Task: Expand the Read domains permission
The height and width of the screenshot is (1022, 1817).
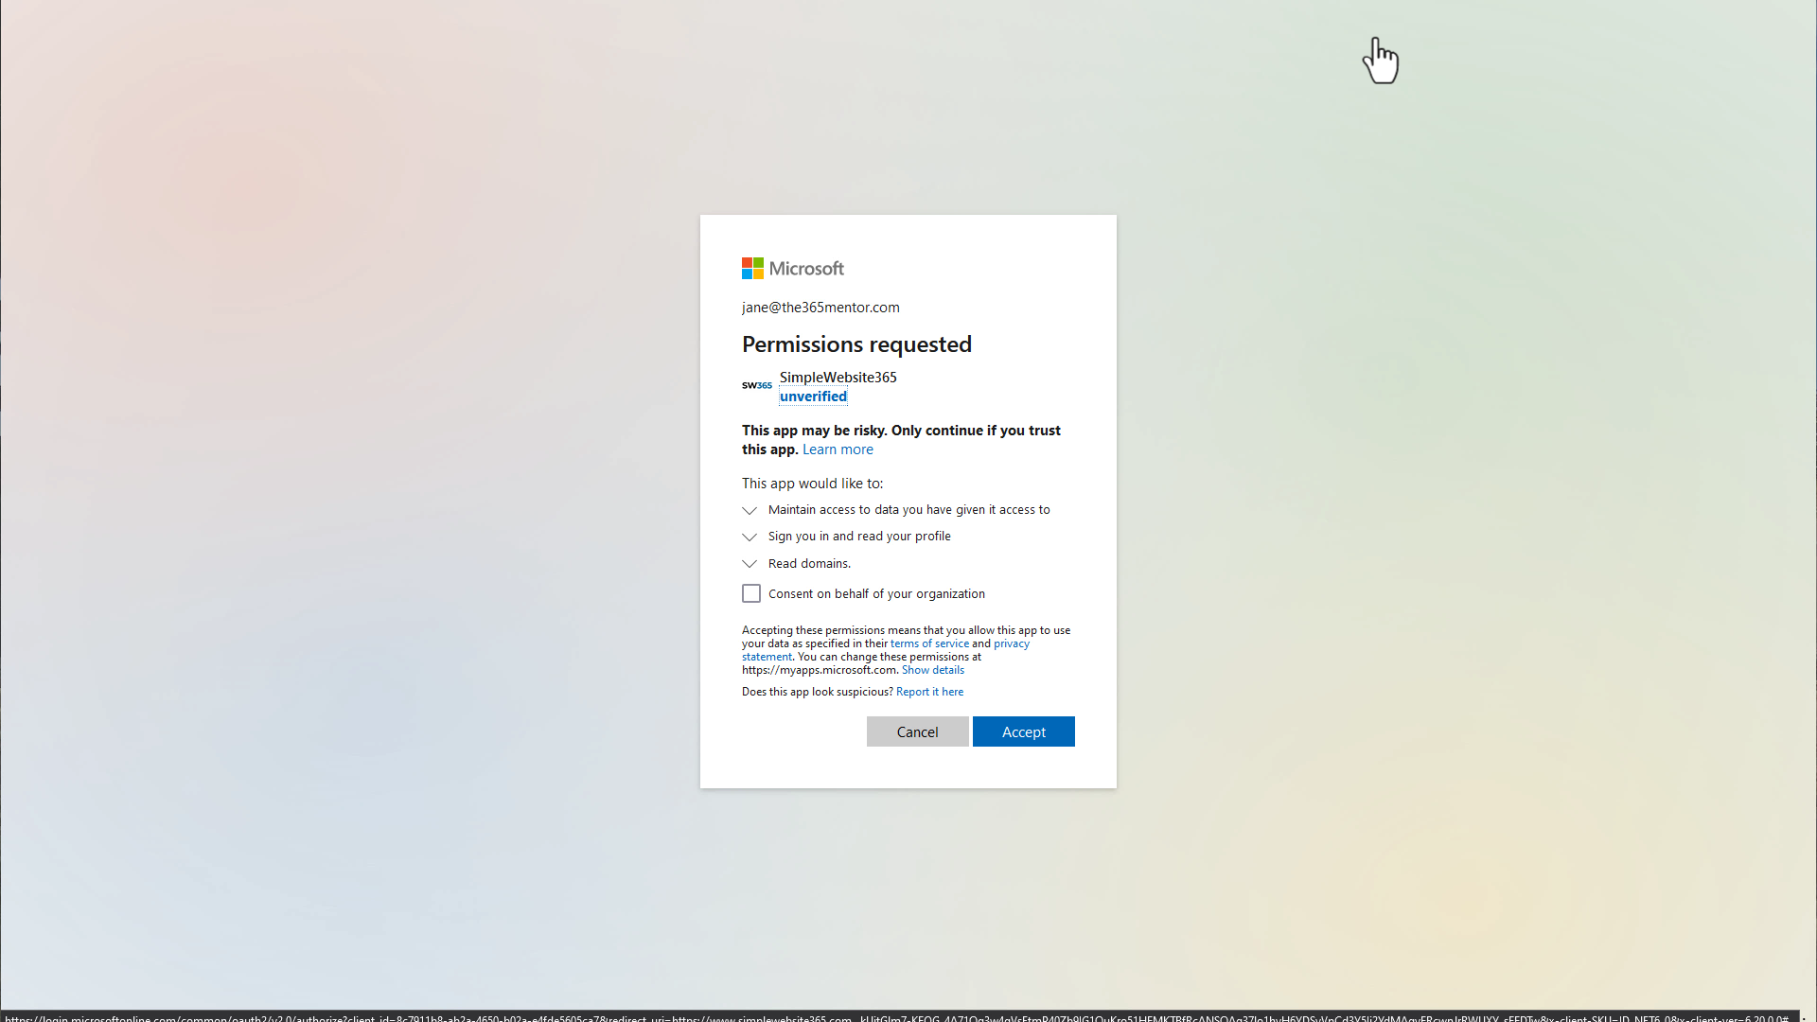Action: click(750, 563)
